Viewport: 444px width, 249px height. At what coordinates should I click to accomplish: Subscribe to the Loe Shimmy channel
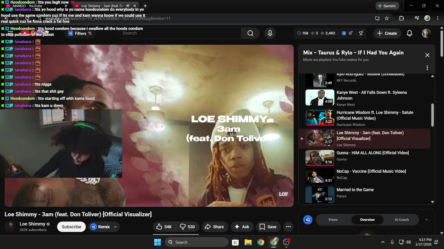tap(71, 227)
